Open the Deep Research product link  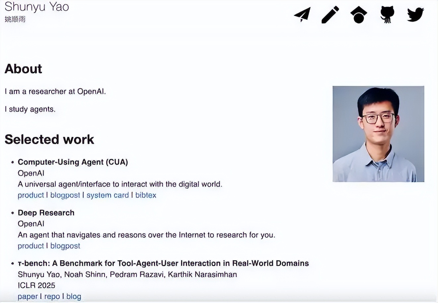pyautogui.click(x=31, y=246)
